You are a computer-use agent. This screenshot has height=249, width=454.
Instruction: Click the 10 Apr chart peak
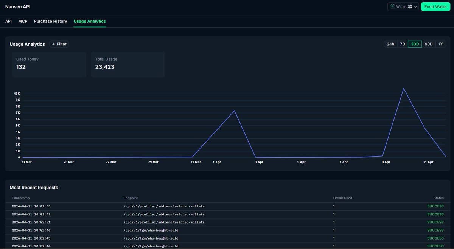404,88
